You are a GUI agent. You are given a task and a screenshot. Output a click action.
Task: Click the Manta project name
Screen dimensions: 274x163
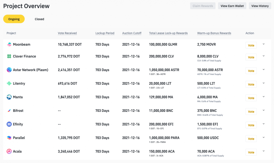point(18,97)
